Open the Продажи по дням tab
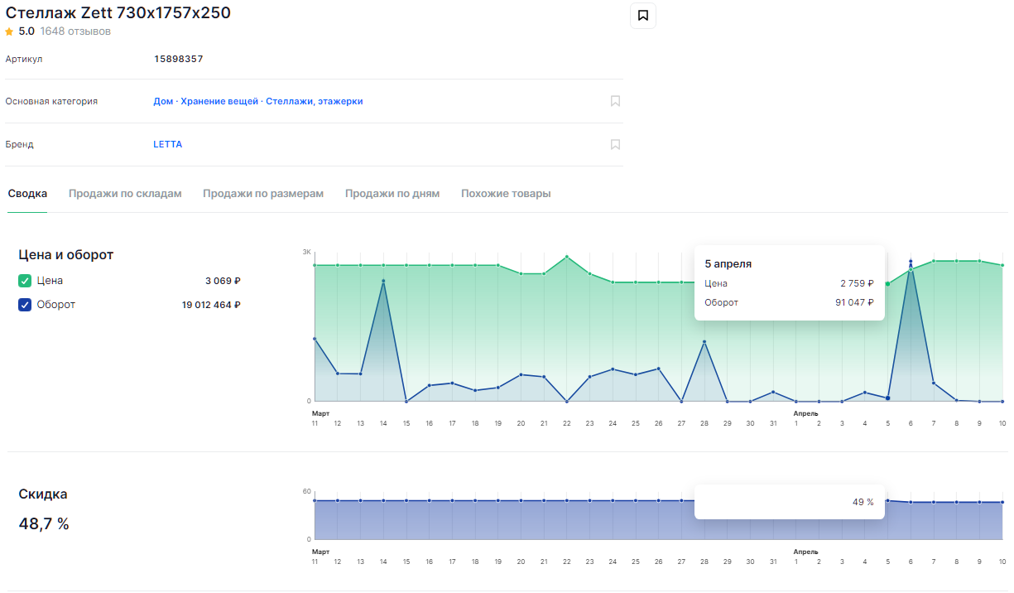Image resolution: width=1014 pixels, height=593 pixels. tap(392, 194)
